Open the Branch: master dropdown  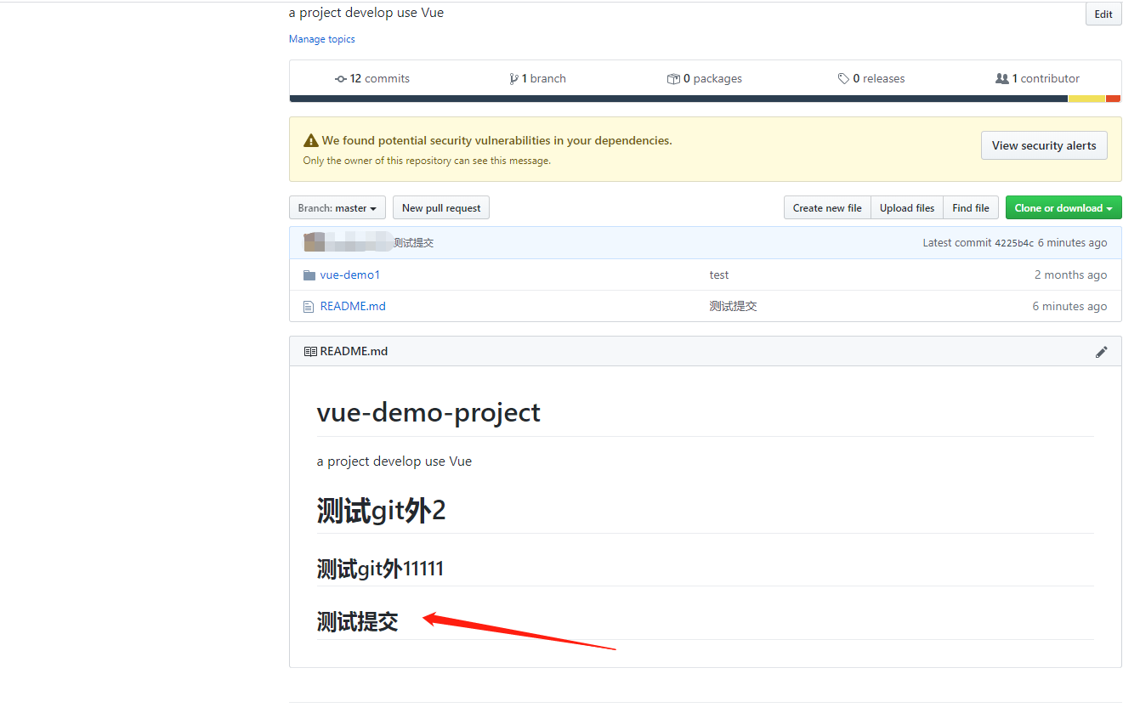(337, 207)
